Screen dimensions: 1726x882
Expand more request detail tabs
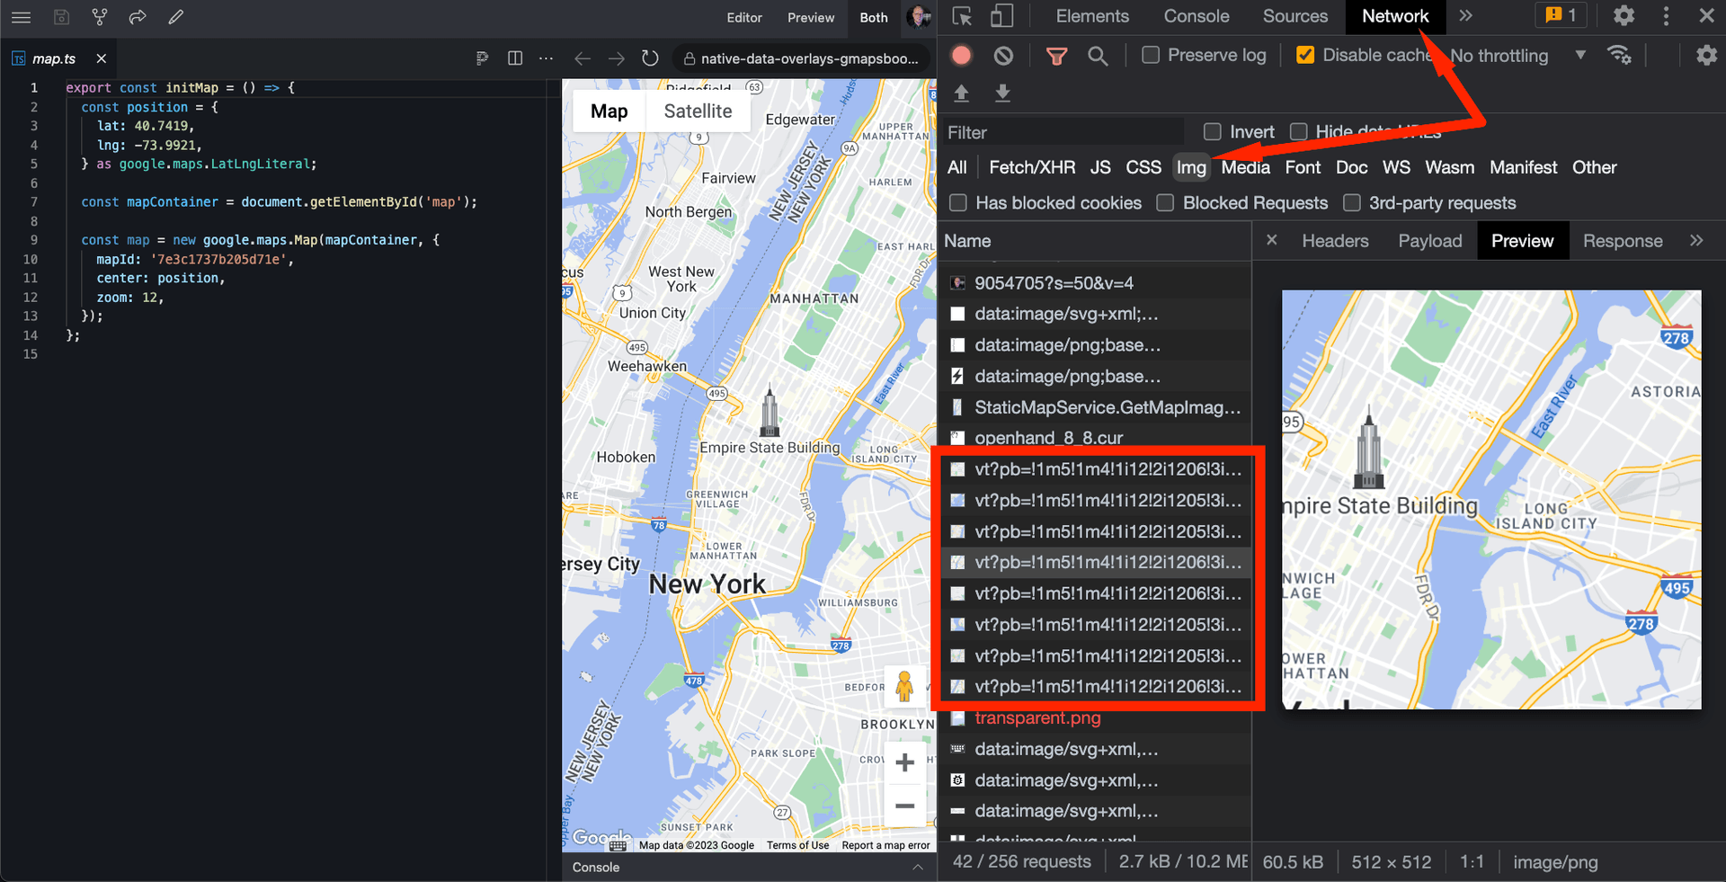[1696, 240]
